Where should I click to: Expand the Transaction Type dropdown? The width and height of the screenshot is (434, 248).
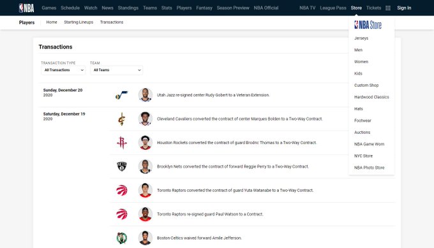pos(63,70)
